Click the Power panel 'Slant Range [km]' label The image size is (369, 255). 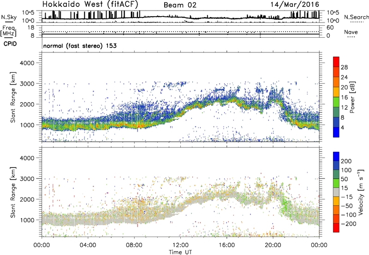13,97
